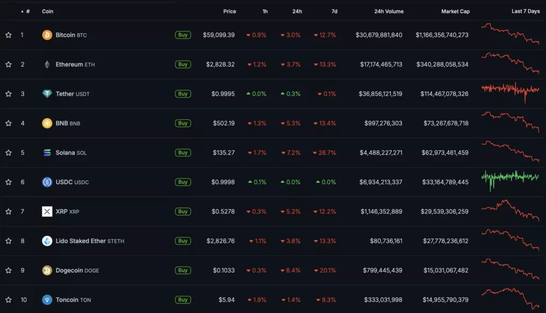
Task: Sort by Market Cap column header
Action: click(455, 12)
